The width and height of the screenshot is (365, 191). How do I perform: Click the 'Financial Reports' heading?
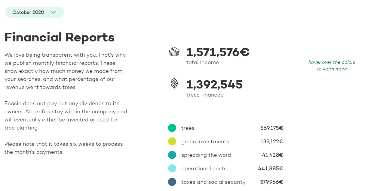[60, 37]
